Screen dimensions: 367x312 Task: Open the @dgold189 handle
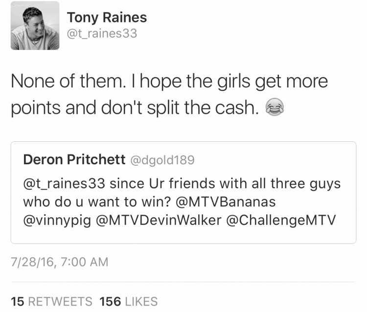click(x=162, y=160)
